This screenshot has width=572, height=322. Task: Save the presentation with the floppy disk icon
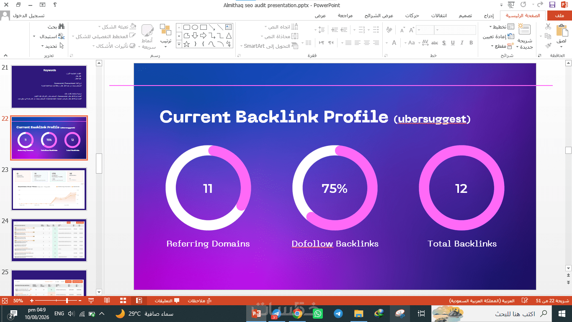point(552,5)
